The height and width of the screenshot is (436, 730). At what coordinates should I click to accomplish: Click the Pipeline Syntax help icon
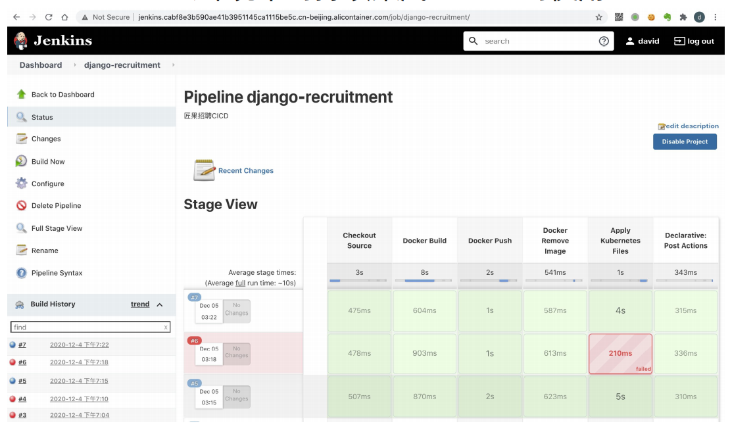click(21, 273)
